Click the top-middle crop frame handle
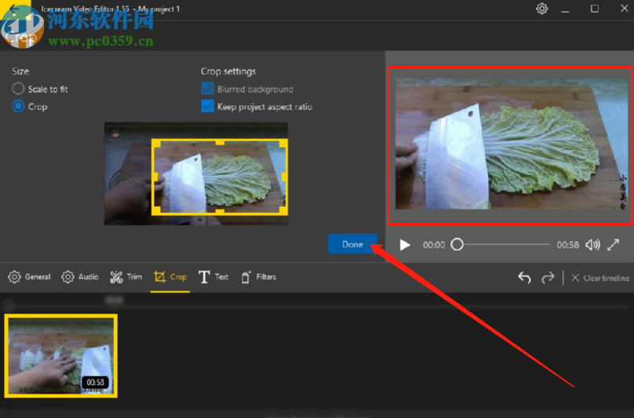Image resolution: width=634 pixels, height=418 pixels. coord(219,142)
